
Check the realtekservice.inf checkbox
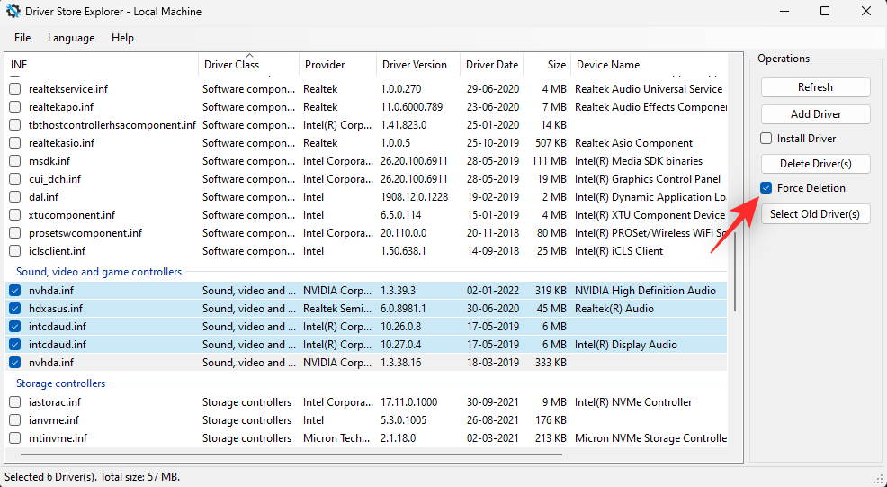tap(15, 89)
